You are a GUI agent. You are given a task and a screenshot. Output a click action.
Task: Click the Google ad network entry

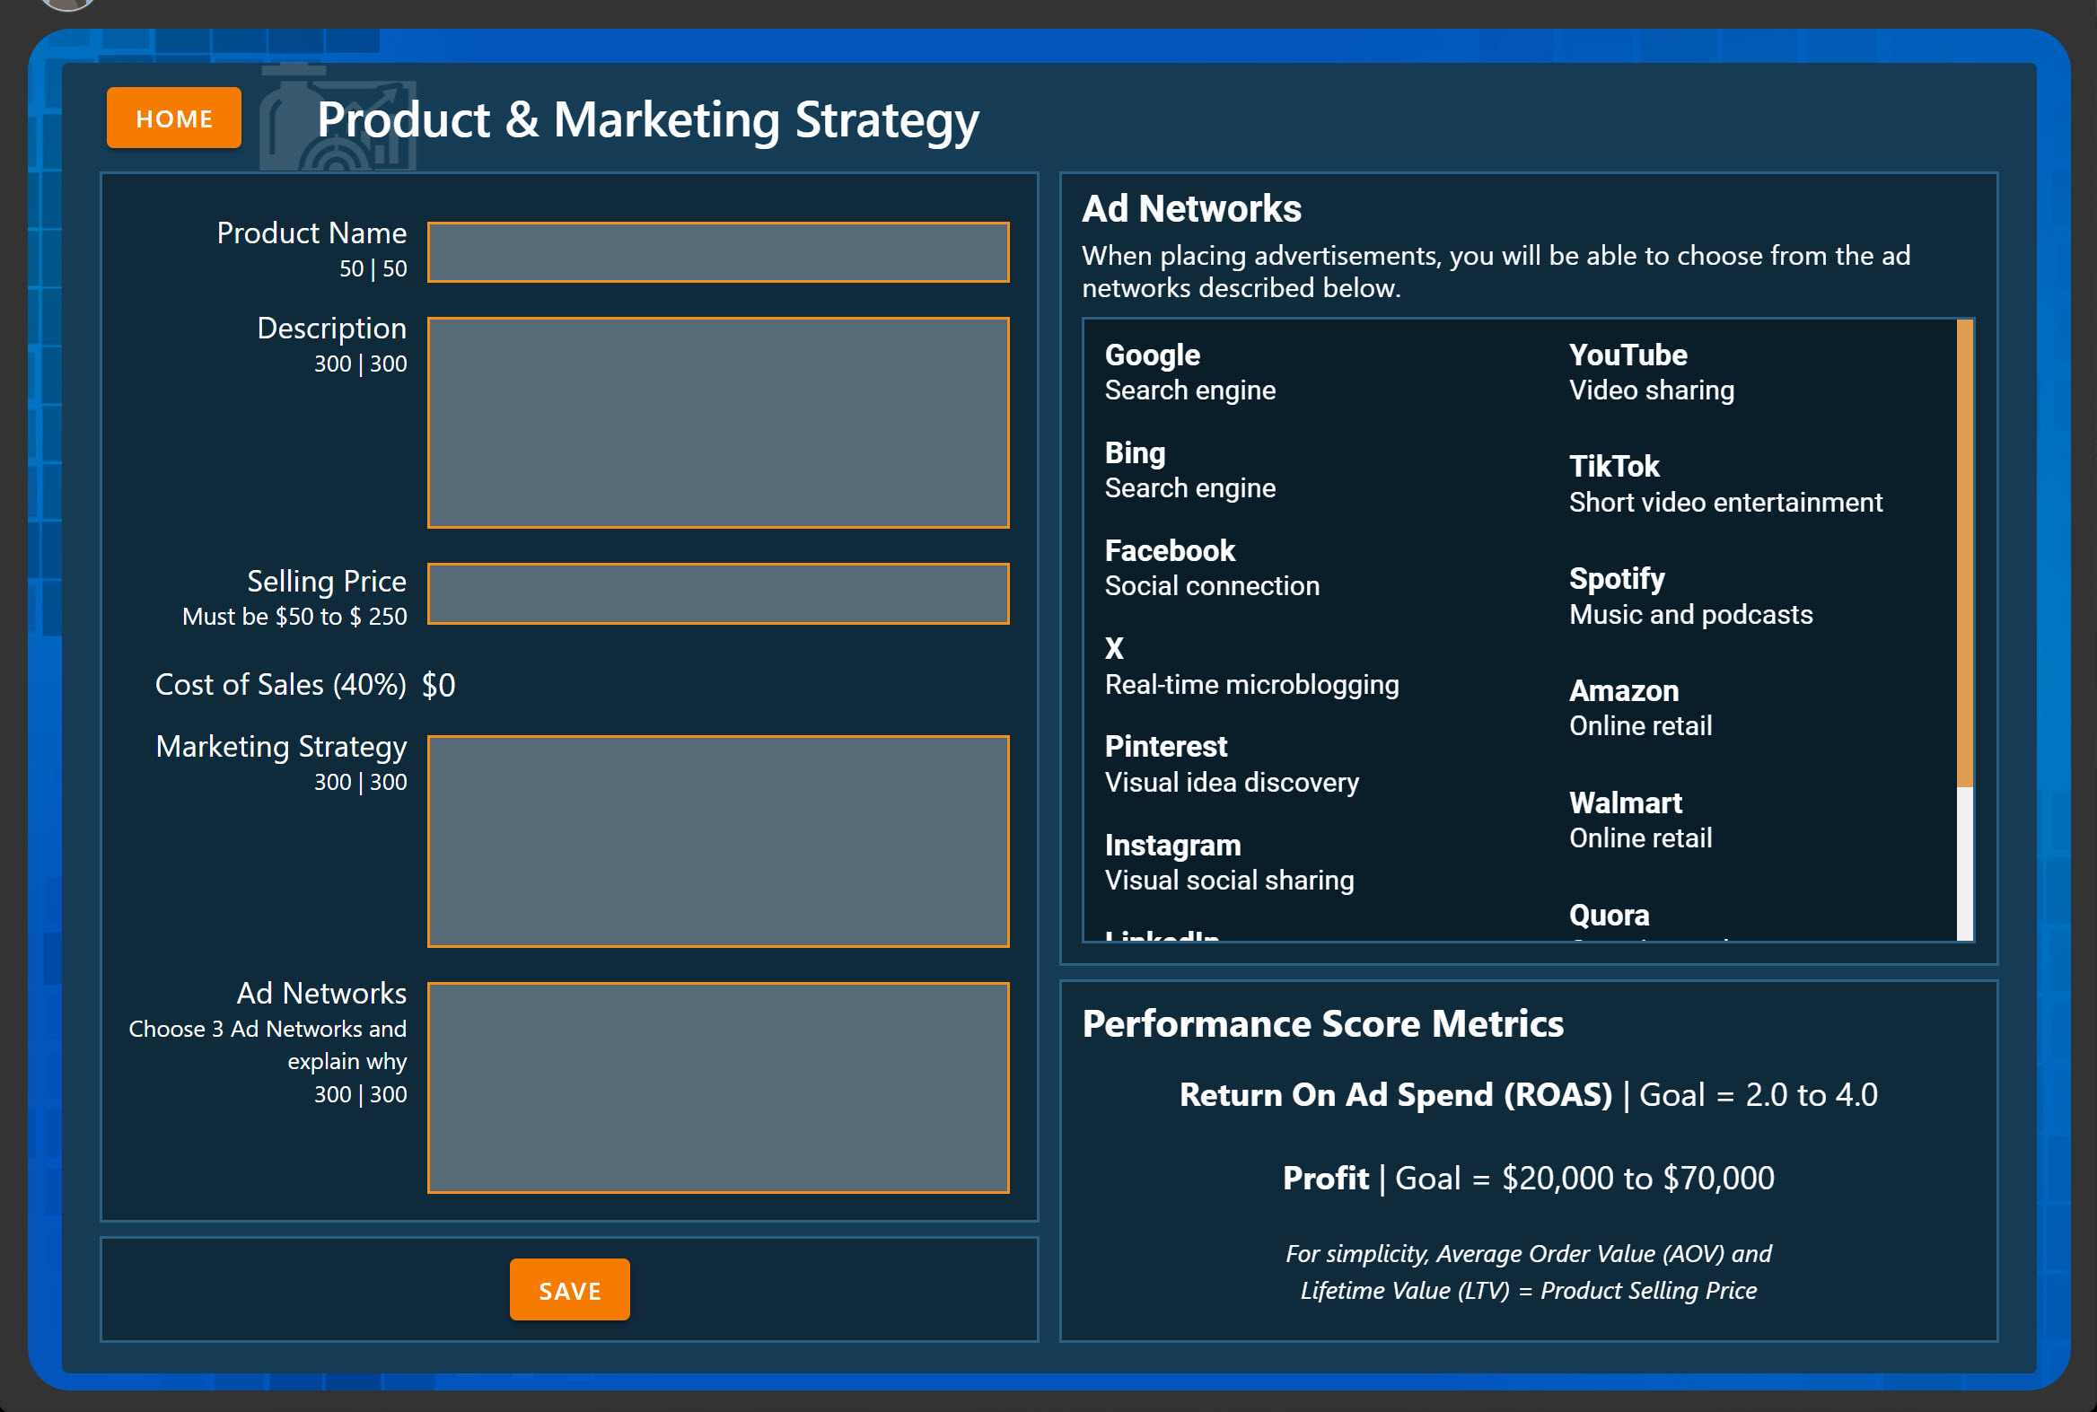tap(1189, 372)
